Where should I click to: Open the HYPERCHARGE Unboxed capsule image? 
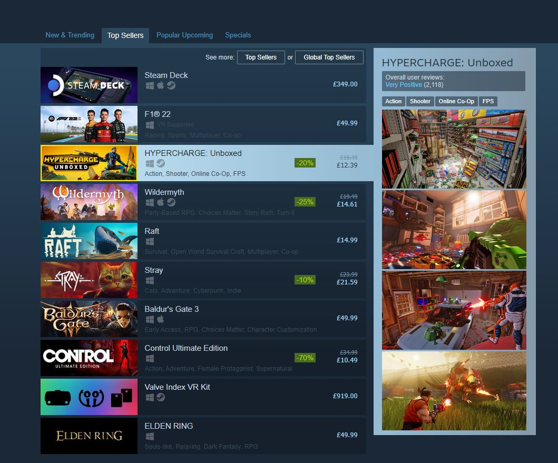point(89,163)
